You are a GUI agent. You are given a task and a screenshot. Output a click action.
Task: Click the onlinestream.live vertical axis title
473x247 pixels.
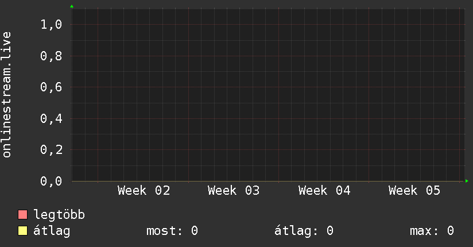click(7, 95)
